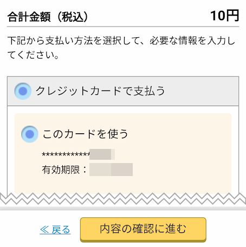246x247 pixels.
Task: Click the gray credit card section header bar
Action: (123, 91)
